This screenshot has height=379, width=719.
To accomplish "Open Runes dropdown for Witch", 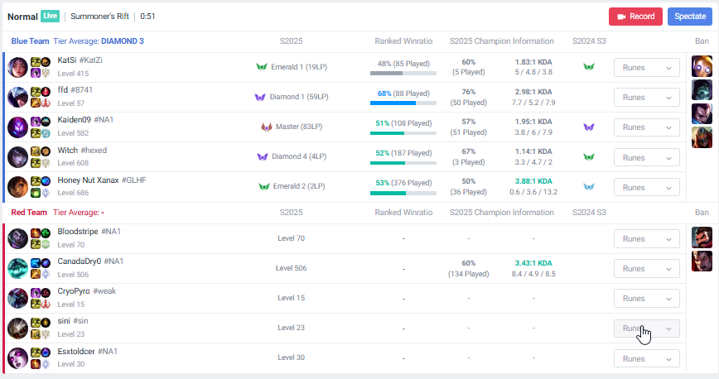I will tap(647, 158).
